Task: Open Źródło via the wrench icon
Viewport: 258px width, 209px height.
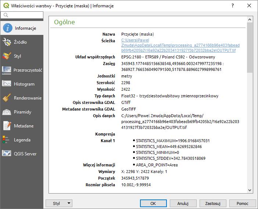Action: click(7, 42)
